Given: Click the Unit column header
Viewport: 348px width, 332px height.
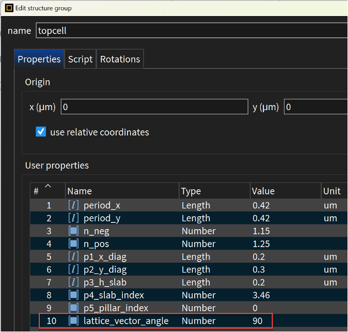Looking at the screenshot, I should [x=335, y=191].
